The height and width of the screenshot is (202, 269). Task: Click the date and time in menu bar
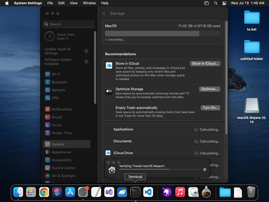(x=247, y=3)
